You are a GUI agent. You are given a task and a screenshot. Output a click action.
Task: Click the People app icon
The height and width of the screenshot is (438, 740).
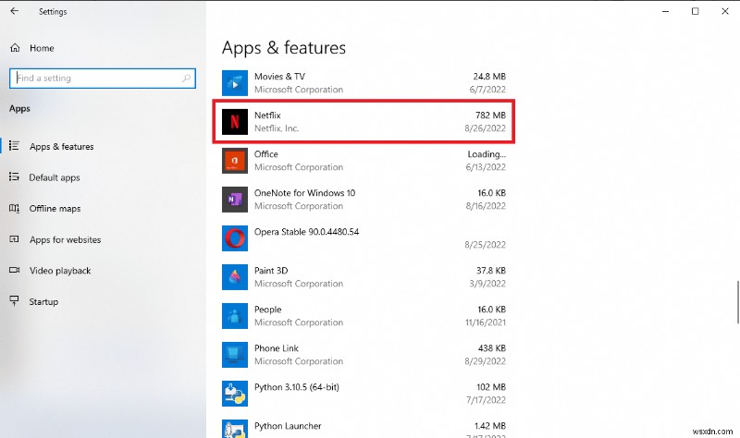pos(235,315)
